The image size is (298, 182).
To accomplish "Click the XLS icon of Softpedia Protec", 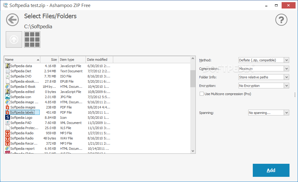I will tap(7, 128).
